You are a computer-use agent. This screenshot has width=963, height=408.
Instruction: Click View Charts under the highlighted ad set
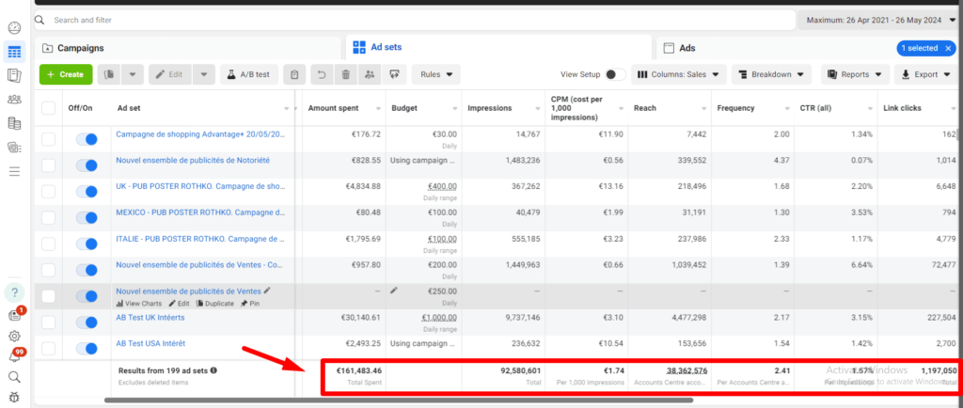tap(139, 304)
